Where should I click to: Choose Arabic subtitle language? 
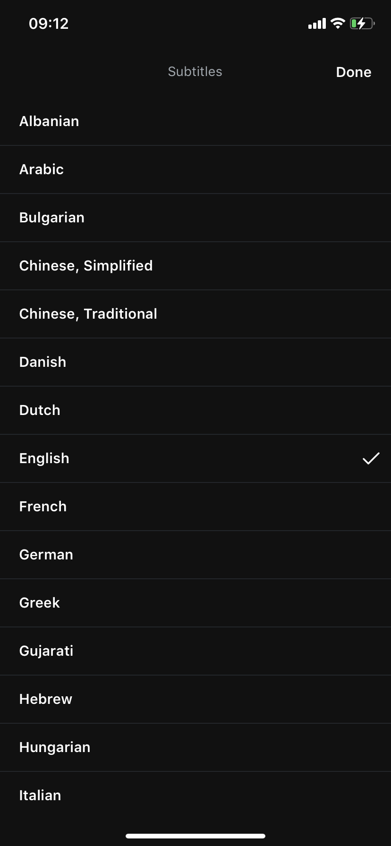click(195, 169)
